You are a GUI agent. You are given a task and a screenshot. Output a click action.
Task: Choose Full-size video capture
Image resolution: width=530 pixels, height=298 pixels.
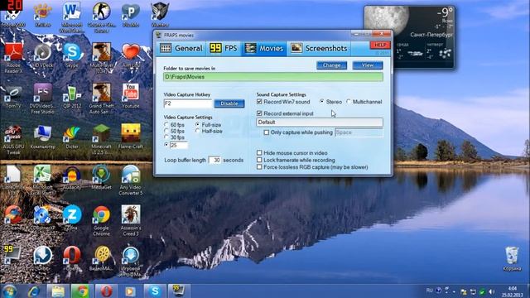point(197,125)
